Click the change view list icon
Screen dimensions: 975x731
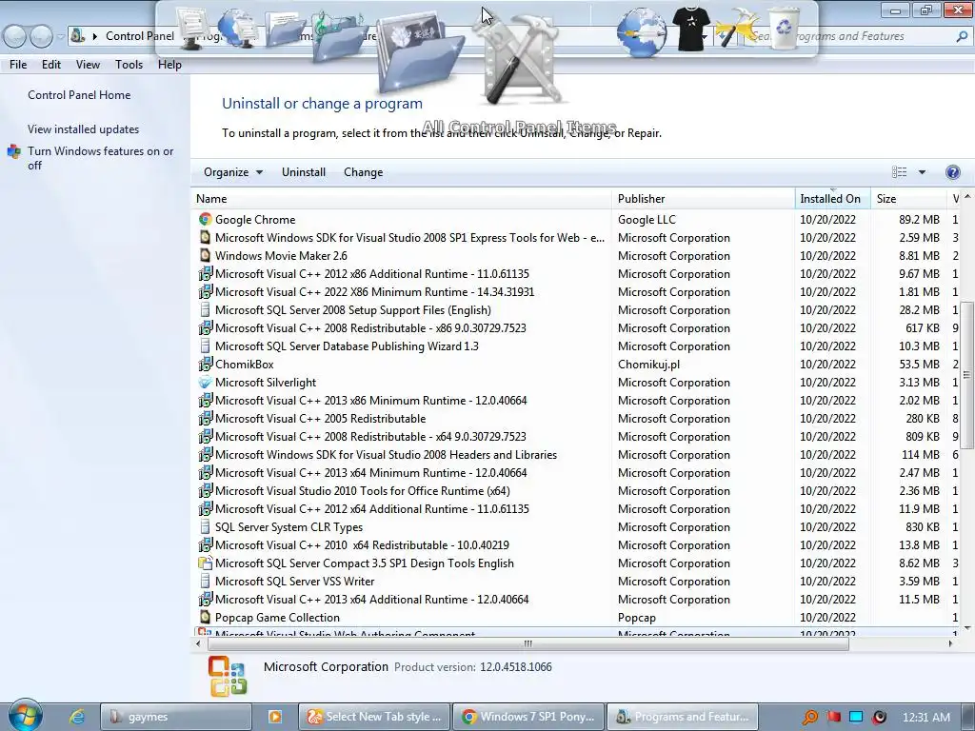point(899,172)
